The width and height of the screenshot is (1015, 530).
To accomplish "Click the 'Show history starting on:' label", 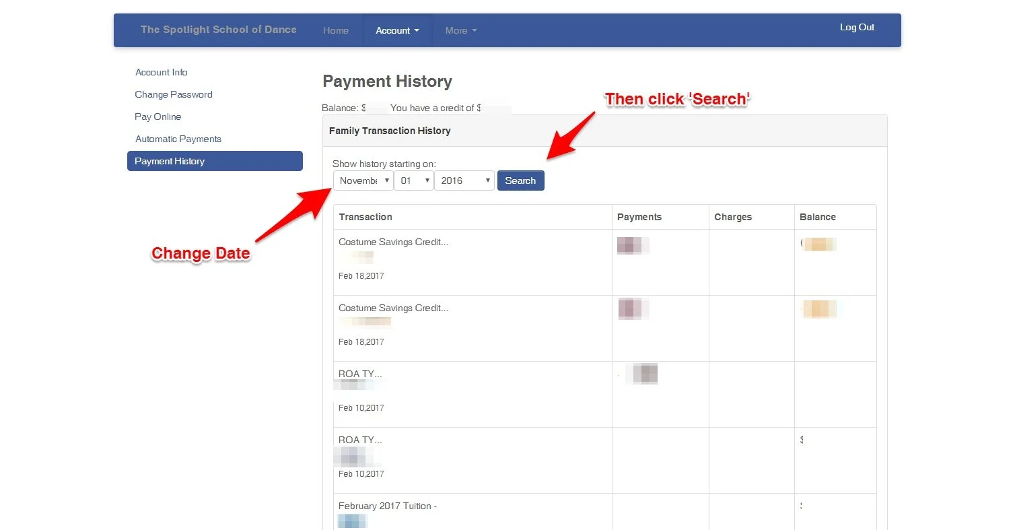I will (384, 164).
